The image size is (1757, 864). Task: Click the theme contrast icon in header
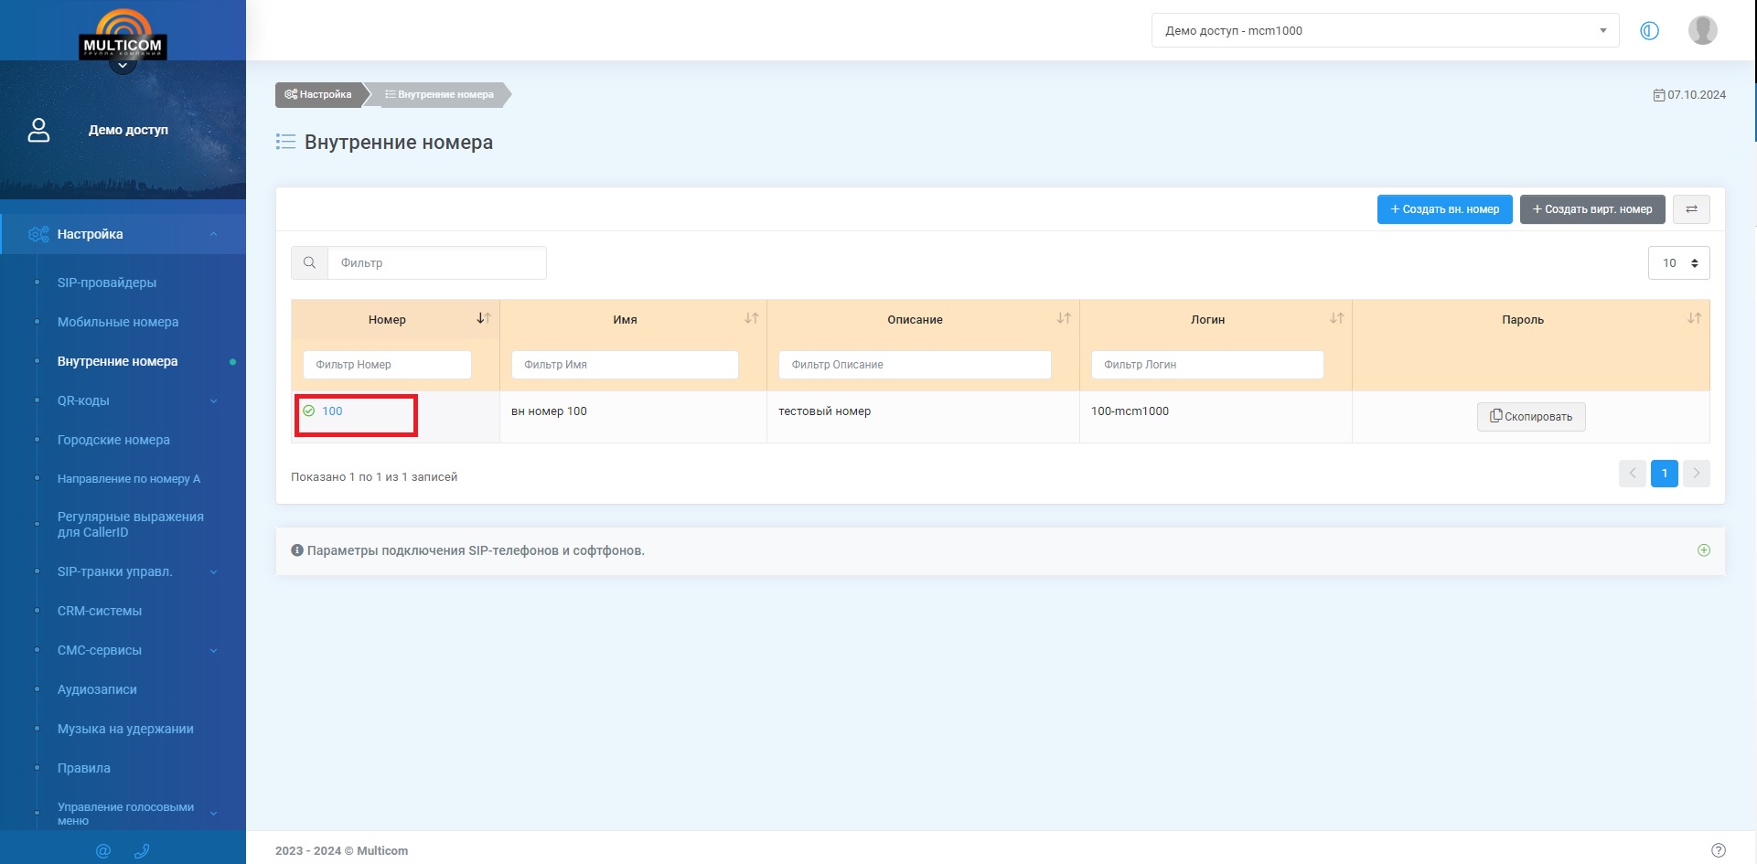(x=1649, y=30)
